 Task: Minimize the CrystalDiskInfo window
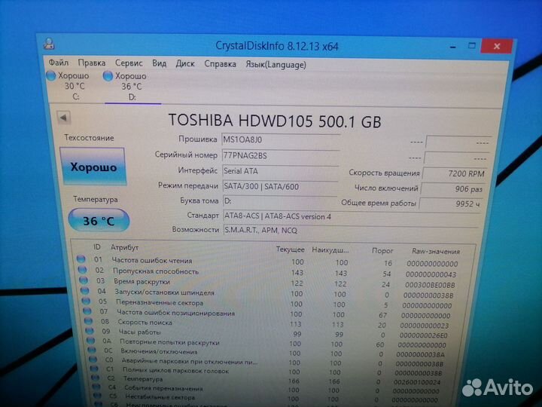[x=453, y=46]
